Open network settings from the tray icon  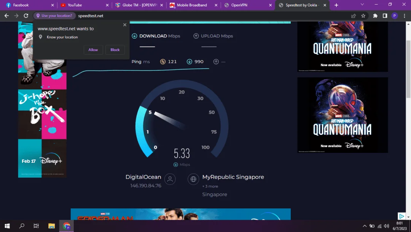click(x=379, y=226)
